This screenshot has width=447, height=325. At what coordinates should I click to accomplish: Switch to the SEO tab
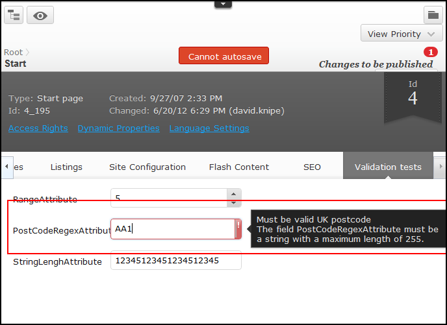coord(312,167)
